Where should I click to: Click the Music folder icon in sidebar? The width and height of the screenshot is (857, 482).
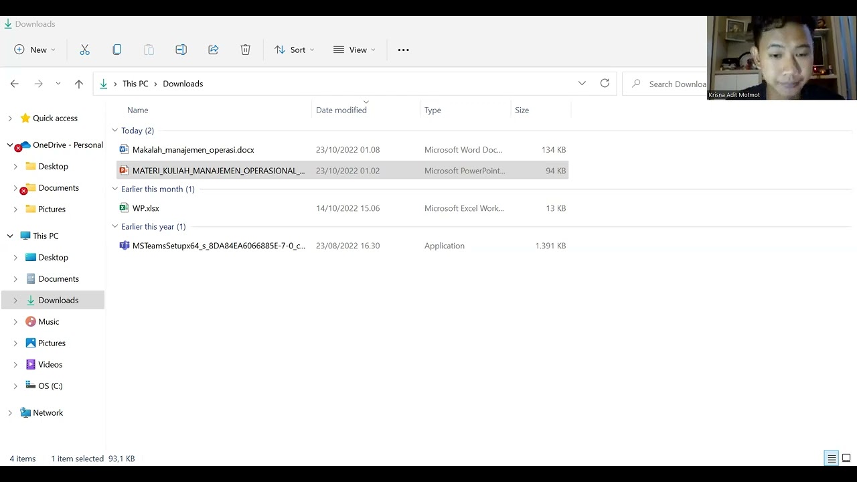[x=31, y=321]
